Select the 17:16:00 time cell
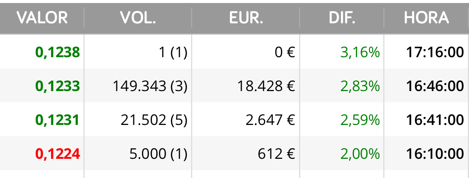469x178 pixels. click(435, 52)
